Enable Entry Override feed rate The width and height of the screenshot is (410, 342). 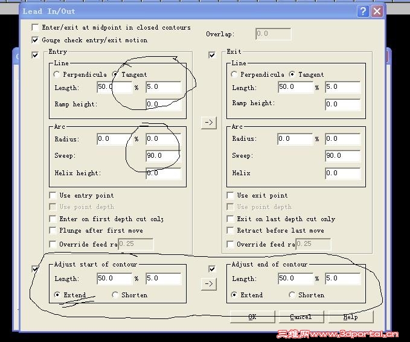53,244
